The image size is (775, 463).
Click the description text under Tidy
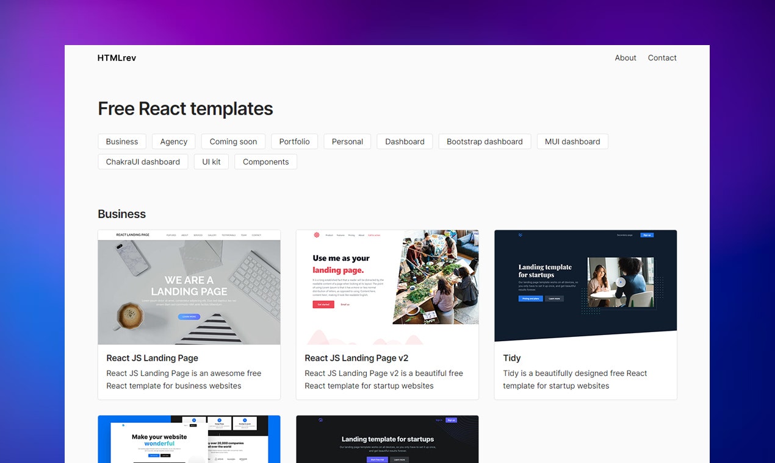point(575,380)
